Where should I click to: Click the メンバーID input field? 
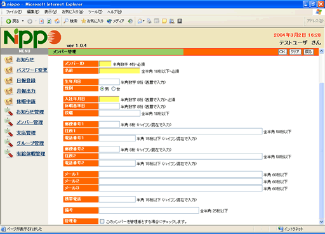click(105, 64)
